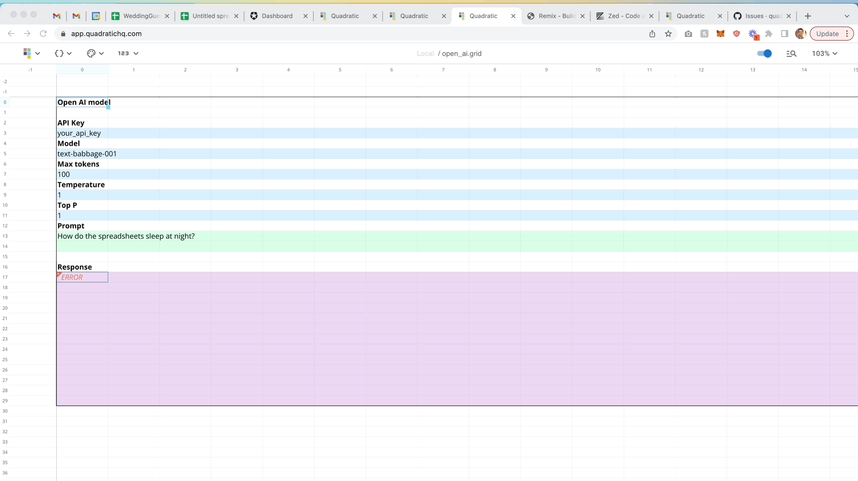The image size is (858, 481).
Task: Click the Local breadcrumb link
Action: 424,54
